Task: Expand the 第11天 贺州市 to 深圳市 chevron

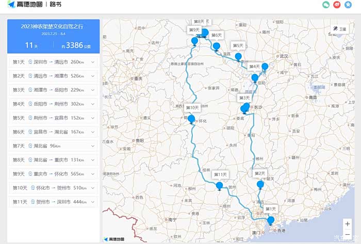Action: (93, 202)
